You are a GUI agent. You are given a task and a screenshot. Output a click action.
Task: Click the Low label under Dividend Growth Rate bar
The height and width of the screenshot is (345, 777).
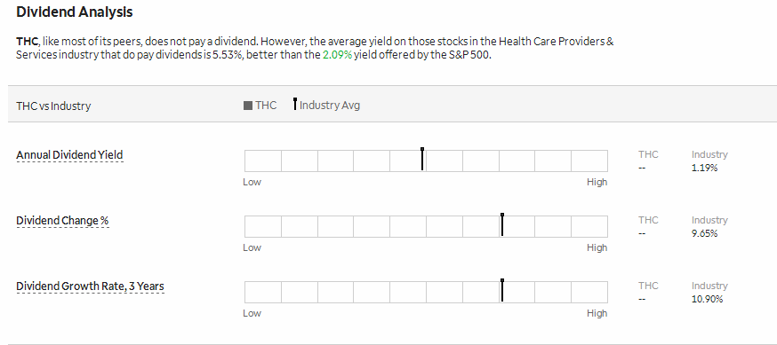252,313
